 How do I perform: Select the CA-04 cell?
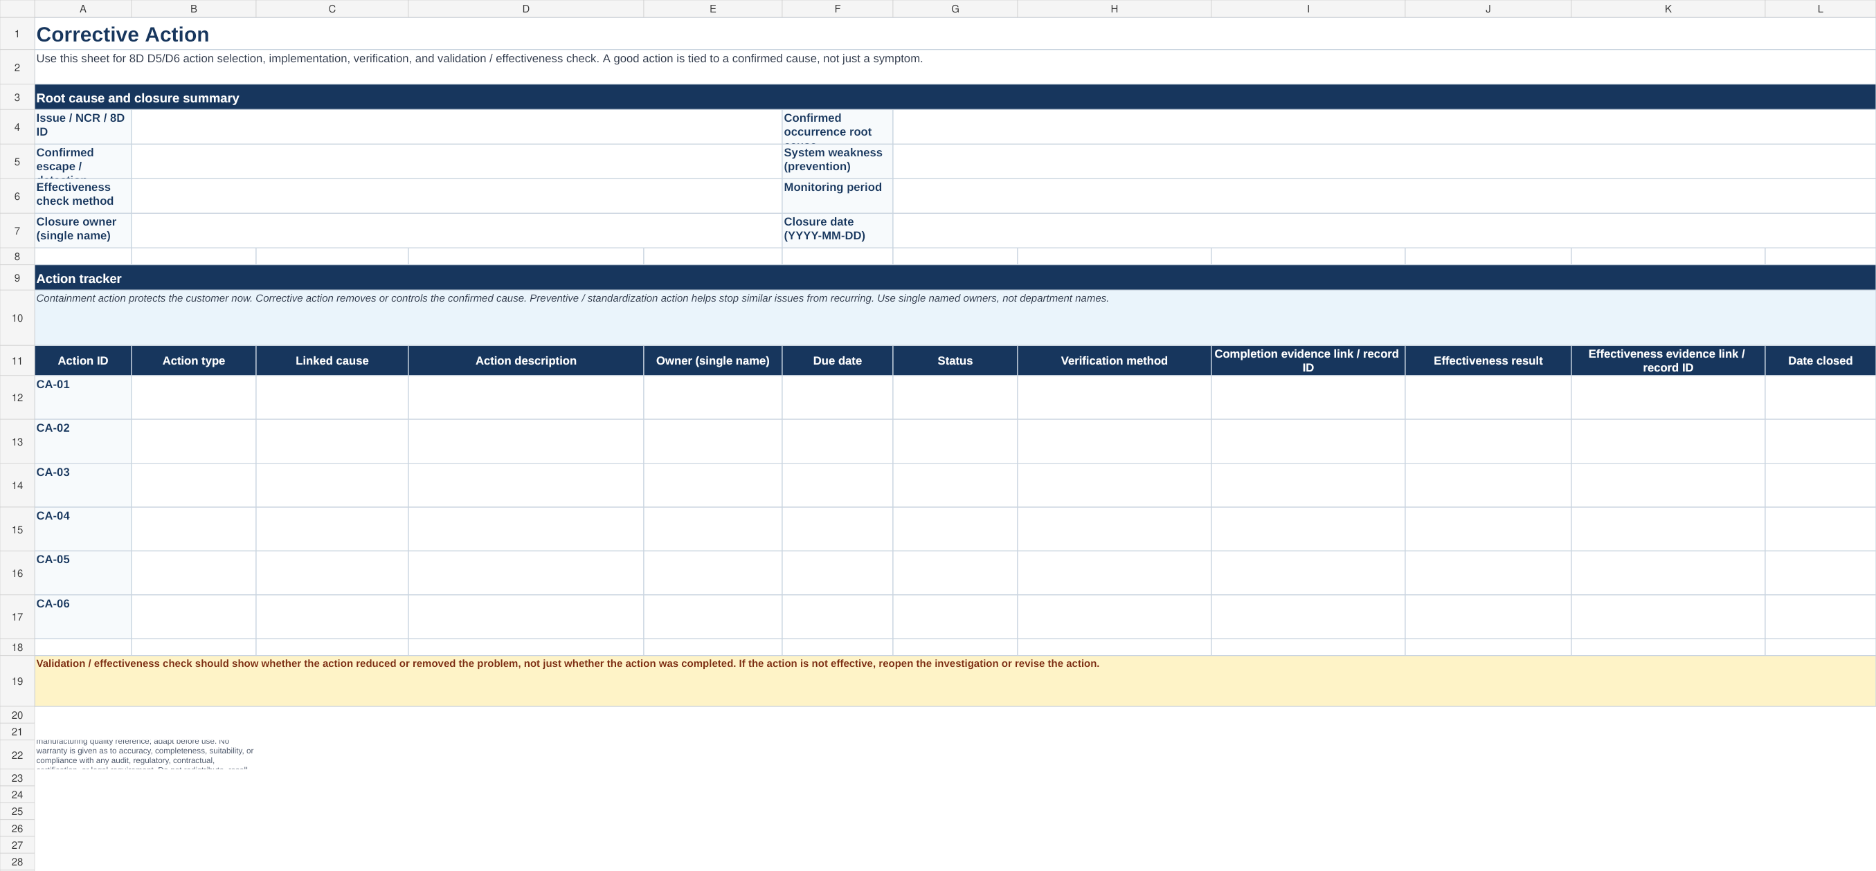pos(83,529)
